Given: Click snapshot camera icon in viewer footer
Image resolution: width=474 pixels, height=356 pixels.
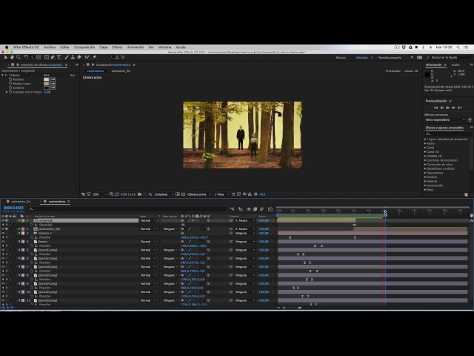Looking at the screenshot, I should tap(139, 194).
